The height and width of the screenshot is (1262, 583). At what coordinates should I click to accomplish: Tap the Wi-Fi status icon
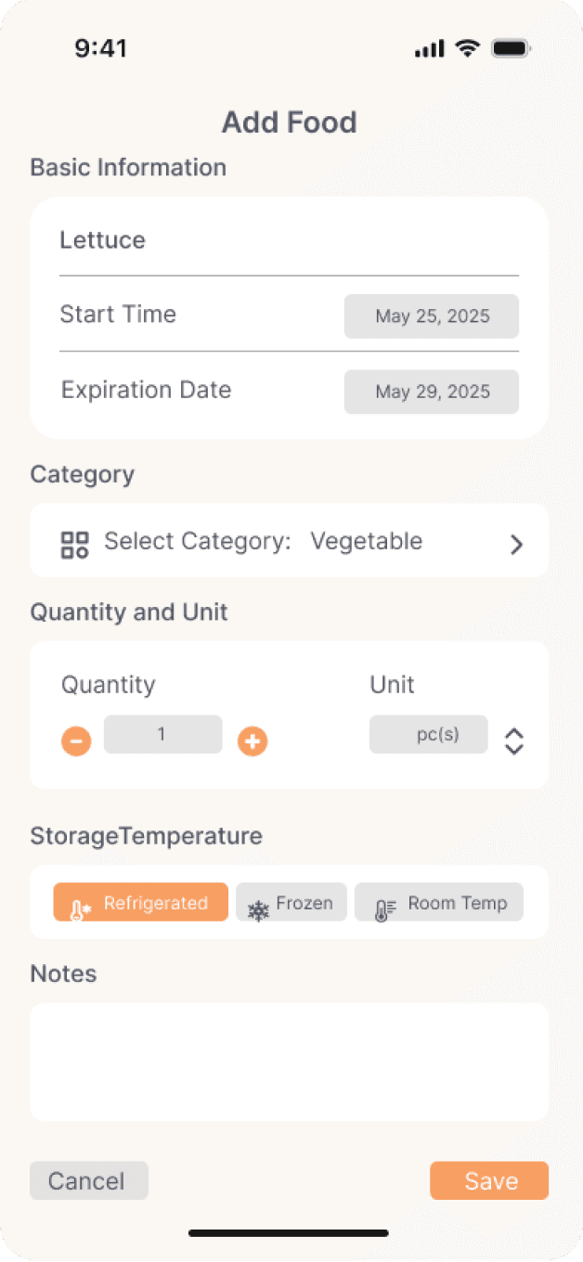tap(468, 48)
